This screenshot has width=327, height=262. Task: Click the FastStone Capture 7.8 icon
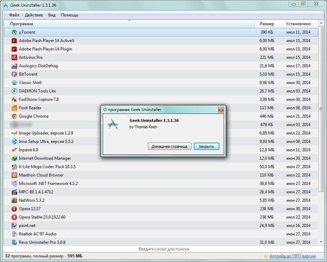point(14,99)
